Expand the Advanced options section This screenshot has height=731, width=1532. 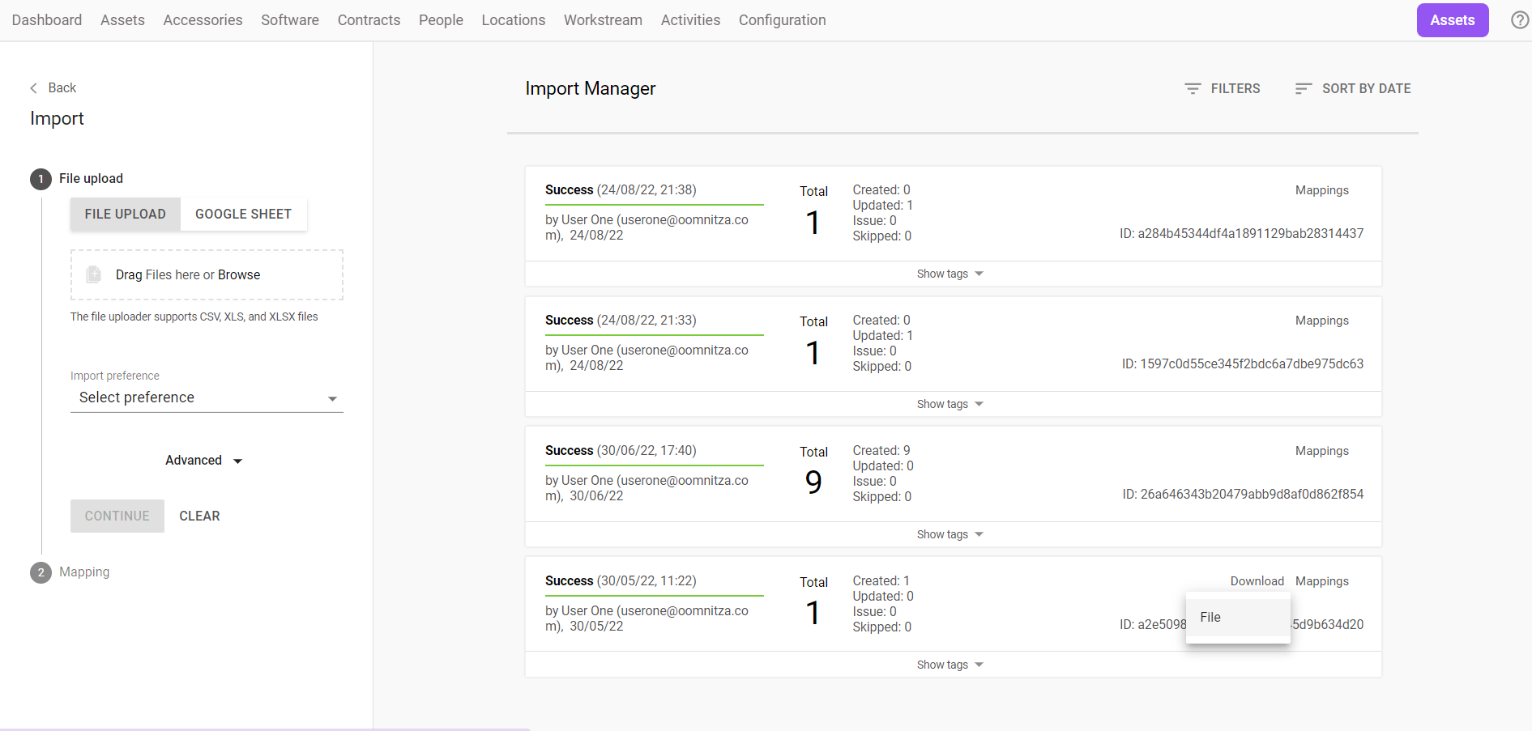[x=203, y=461]
